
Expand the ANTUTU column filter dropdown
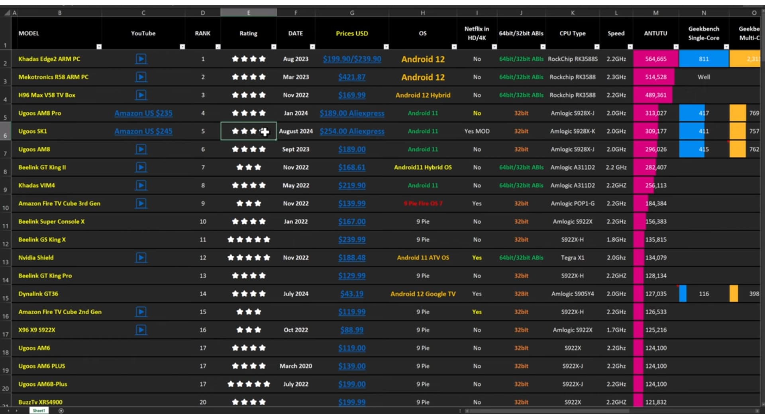pos(676,47)
